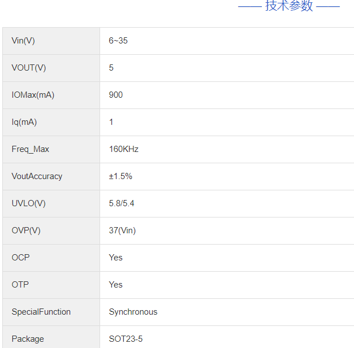Click the Iq(mA) label cell
354x348 pixels.
click(x=24, y=122)
